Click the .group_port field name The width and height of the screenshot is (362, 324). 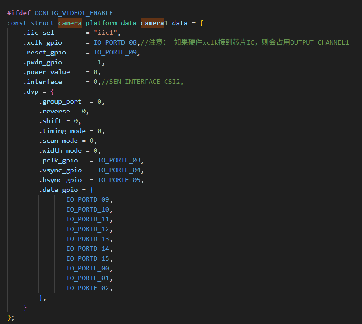pos(60,102)
